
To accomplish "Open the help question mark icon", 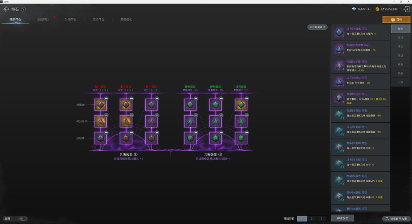I will coord(23,9).
